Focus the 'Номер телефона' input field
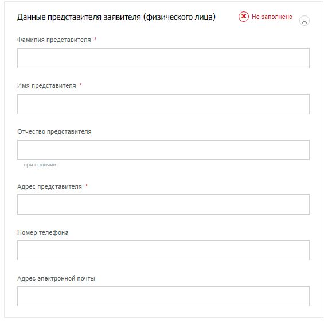Image resolution: width=324 pixels, height=323 pixels. (163, 250)
